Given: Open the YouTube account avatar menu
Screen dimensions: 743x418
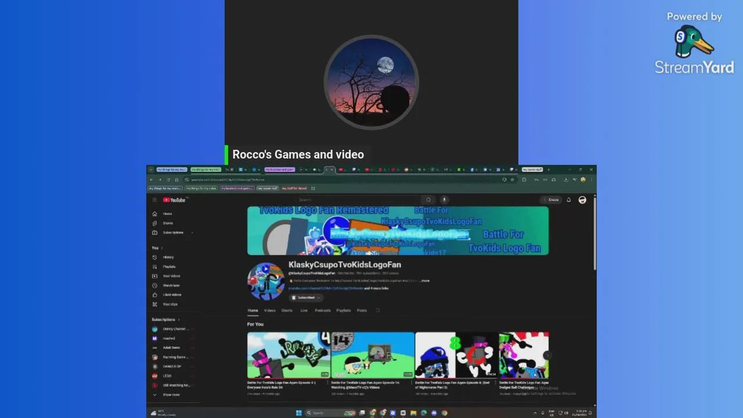Looking at the screenshot, I should click(x=582, y=200).
